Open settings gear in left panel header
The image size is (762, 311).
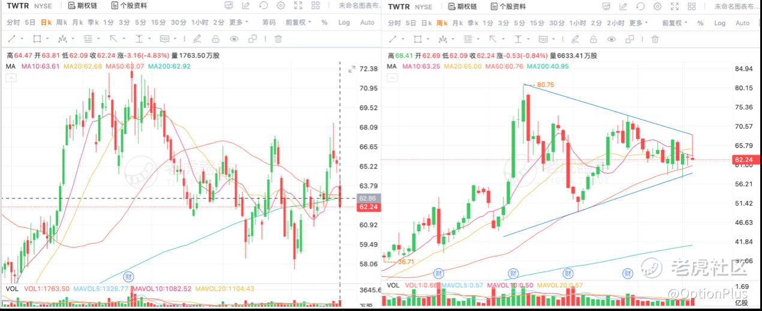(x=281, y=6)
